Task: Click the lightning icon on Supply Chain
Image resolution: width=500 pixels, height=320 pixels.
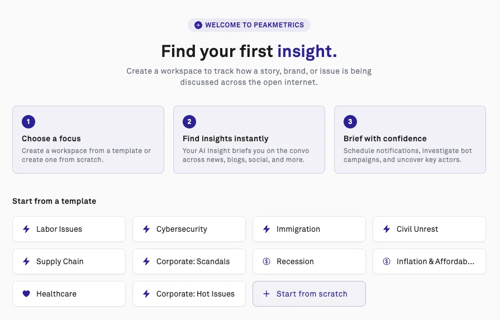Action: click(x=26, y=261)
